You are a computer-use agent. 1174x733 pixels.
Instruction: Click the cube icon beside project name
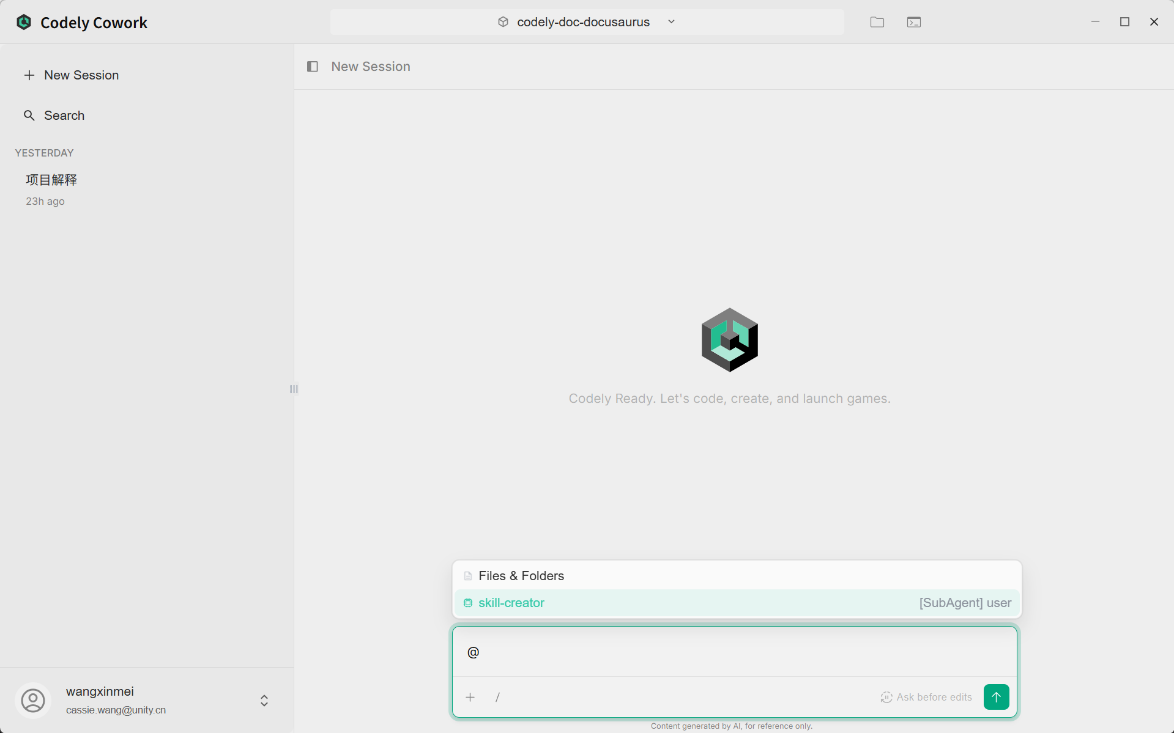coord(503,22)
